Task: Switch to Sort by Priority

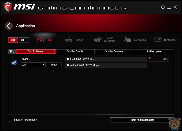Action: click(x=75, y=51)
